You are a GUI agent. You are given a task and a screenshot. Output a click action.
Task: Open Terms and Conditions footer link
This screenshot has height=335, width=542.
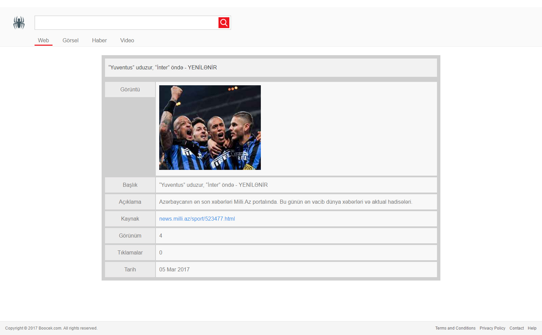tap(455, 328)
